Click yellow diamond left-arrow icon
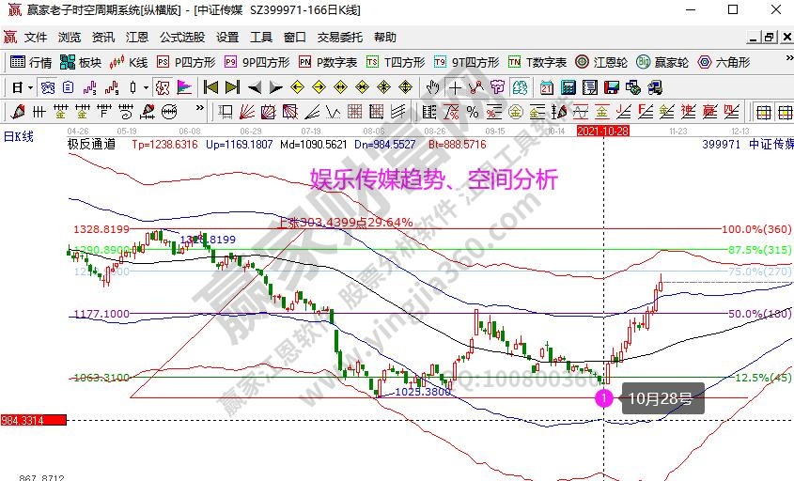This screenshot has width=794, height=481. click(x=297, y=88)
